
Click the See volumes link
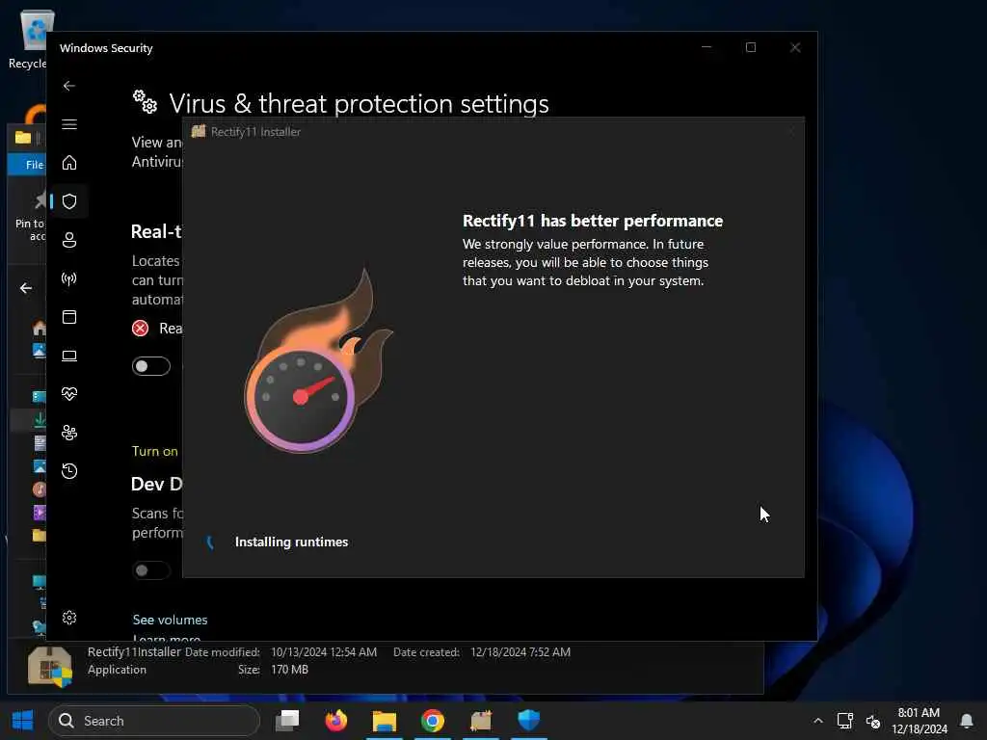[170, 620]
